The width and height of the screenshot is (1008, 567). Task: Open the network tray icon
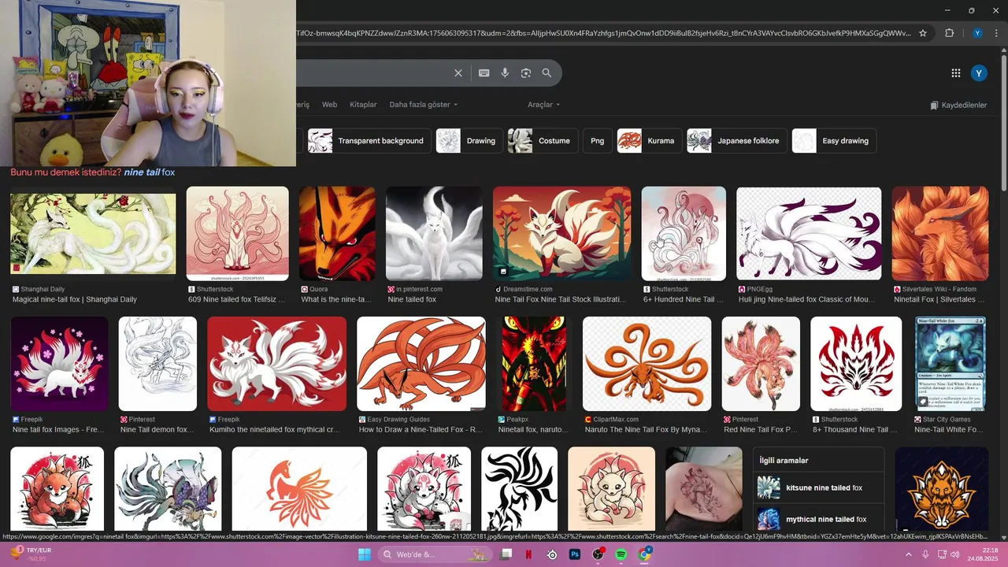[x=942, y=554]
